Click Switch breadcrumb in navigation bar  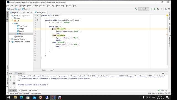(x=25, y=9)
